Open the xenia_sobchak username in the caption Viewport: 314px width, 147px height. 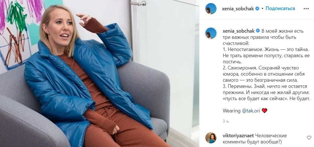pos(239,31)
